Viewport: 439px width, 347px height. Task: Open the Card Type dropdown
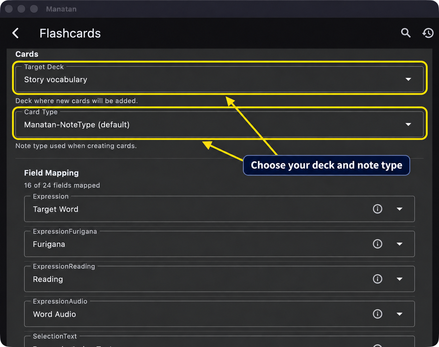tap(220, 124)
